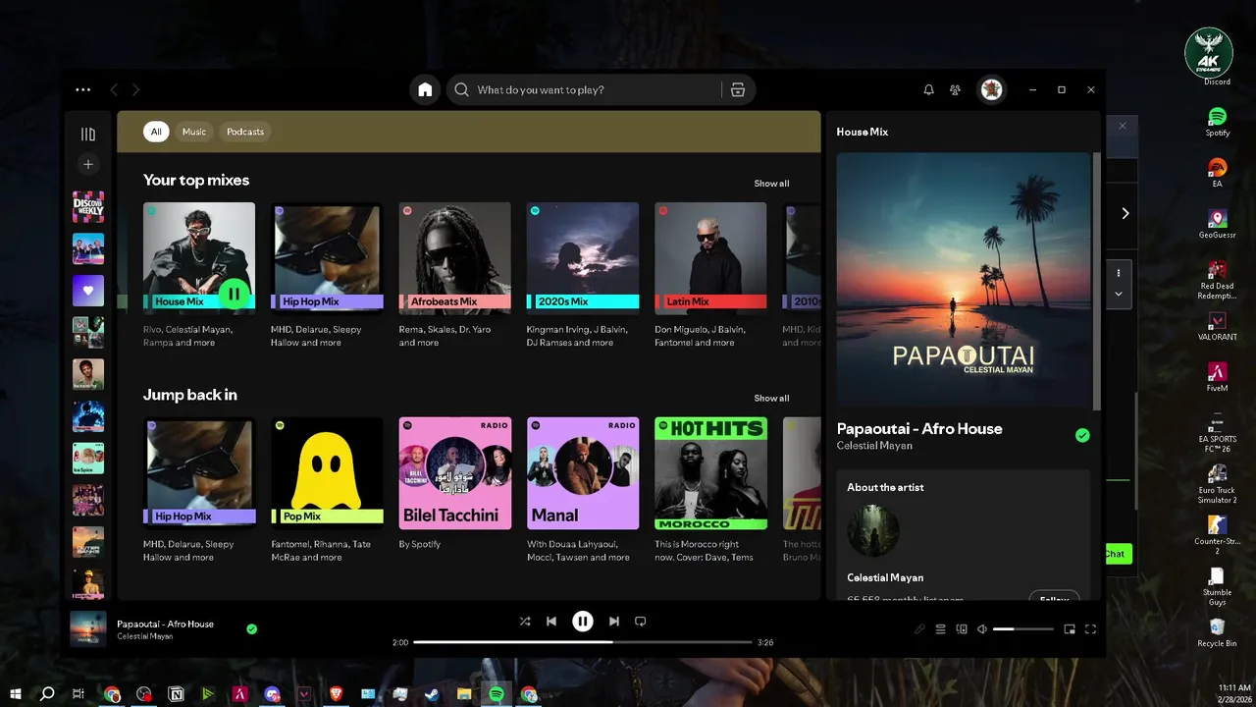Viewport: 1256px width, 707px height.
Task: Toggle the Queue panel icon
Action: point(940,629)
